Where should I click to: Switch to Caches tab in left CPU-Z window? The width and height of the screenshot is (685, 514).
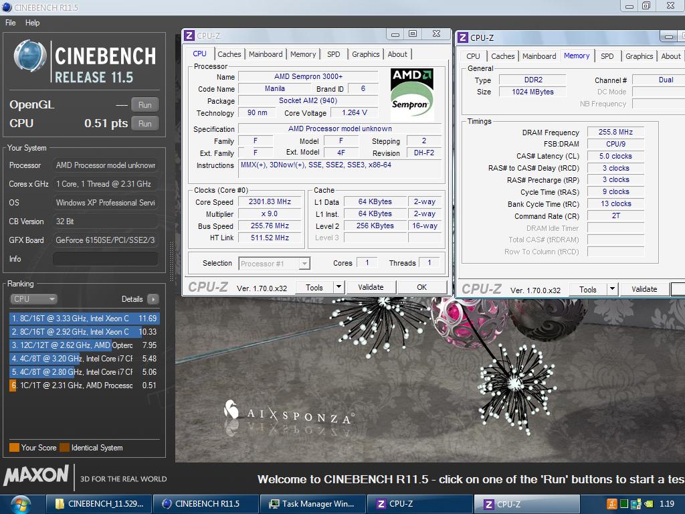tap(229, 54)
